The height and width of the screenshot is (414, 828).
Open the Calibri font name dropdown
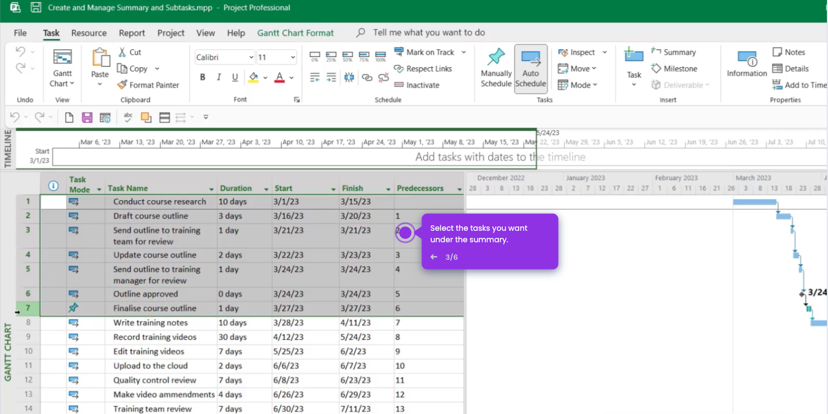point(251,57)
